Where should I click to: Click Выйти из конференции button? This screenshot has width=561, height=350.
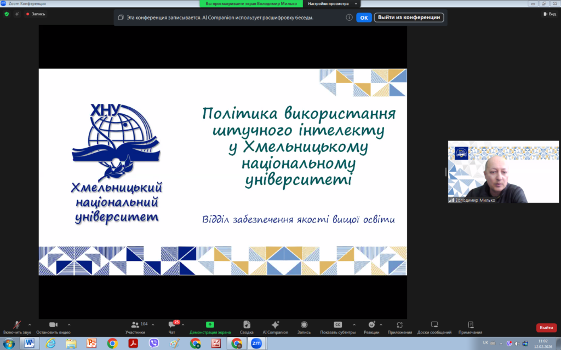409,17
